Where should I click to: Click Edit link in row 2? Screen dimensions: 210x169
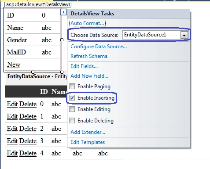point(12,129)
